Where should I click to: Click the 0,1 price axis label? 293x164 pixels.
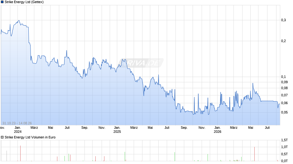click(283, 77)
